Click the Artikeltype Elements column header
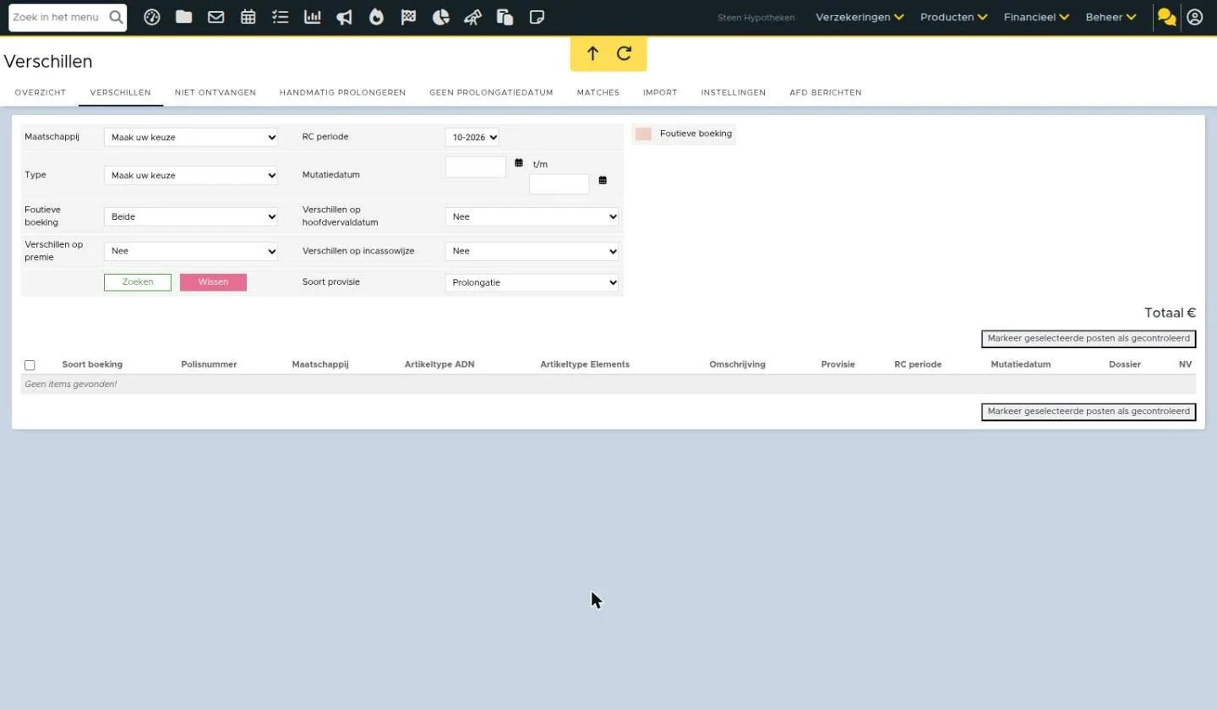 [x=585, y=364]
